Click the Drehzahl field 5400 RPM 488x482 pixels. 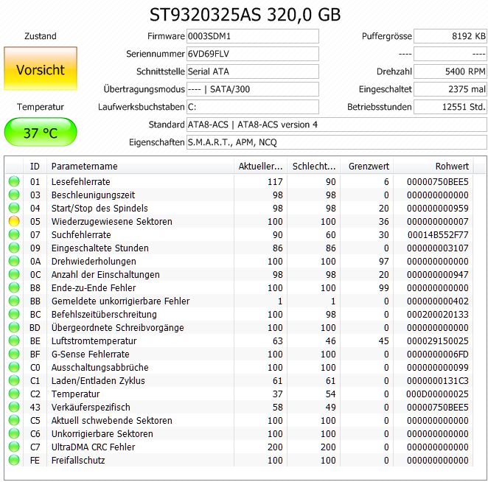pos(450,71)
